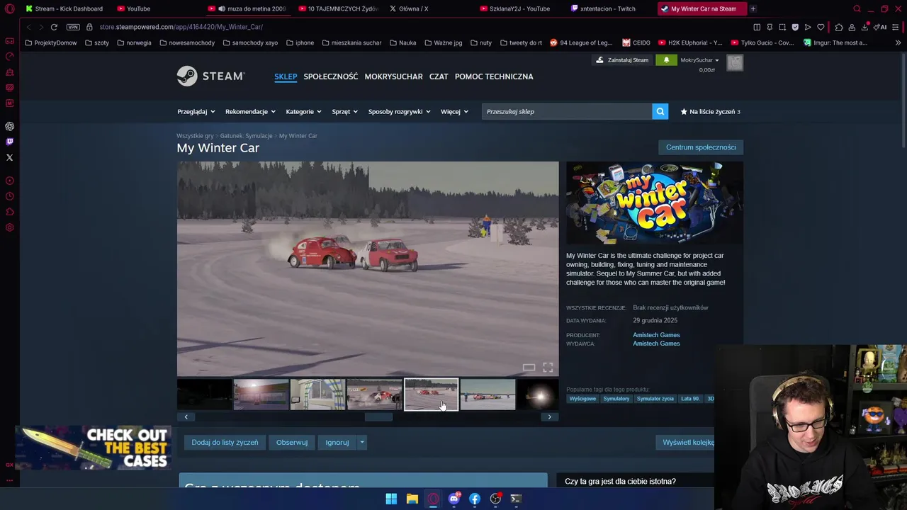Click My Winter Car capsule image
The height and width of the screenshot is (510, 907).
click(x=655, y=203)
